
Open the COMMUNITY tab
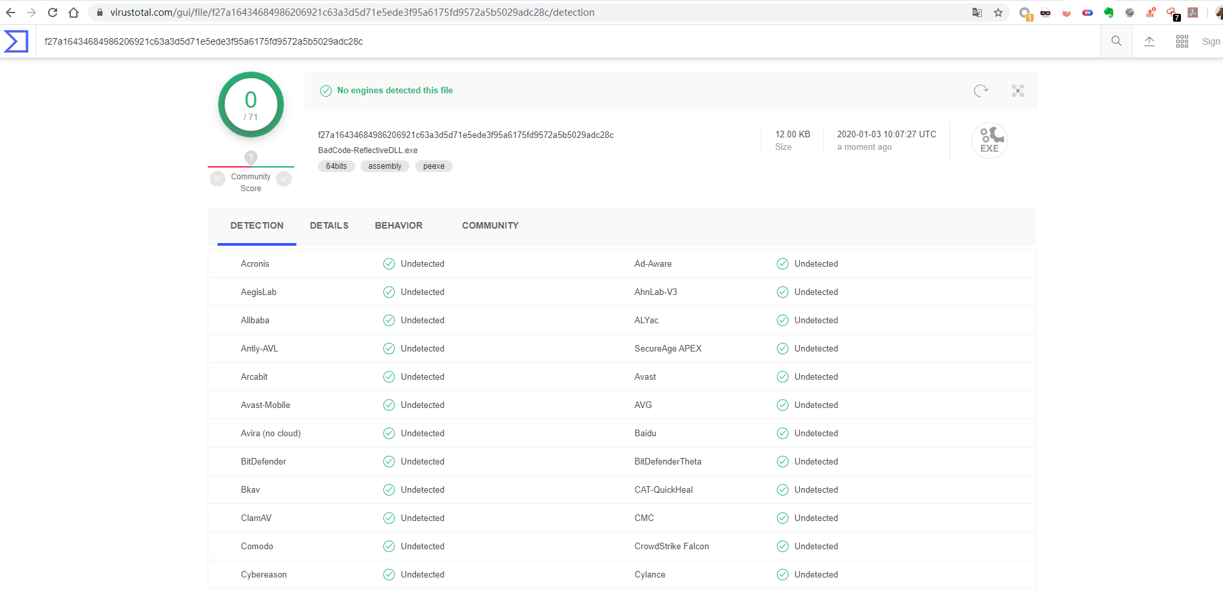tap(490, 225)
